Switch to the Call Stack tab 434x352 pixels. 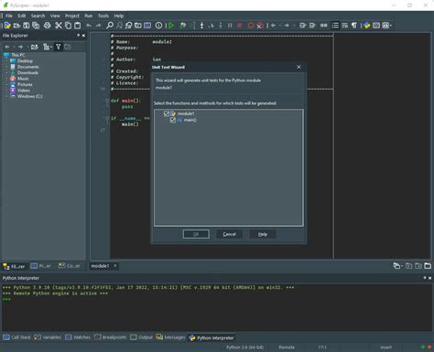click(x=16, y=337)
